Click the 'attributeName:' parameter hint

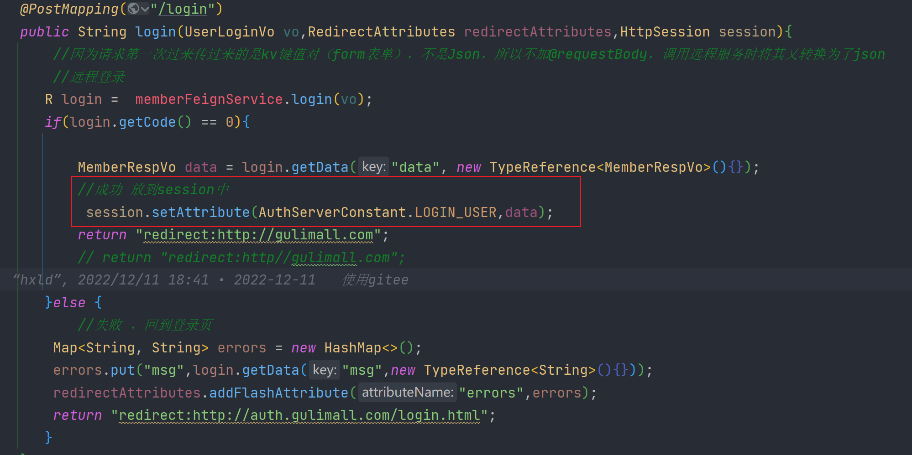408,393
